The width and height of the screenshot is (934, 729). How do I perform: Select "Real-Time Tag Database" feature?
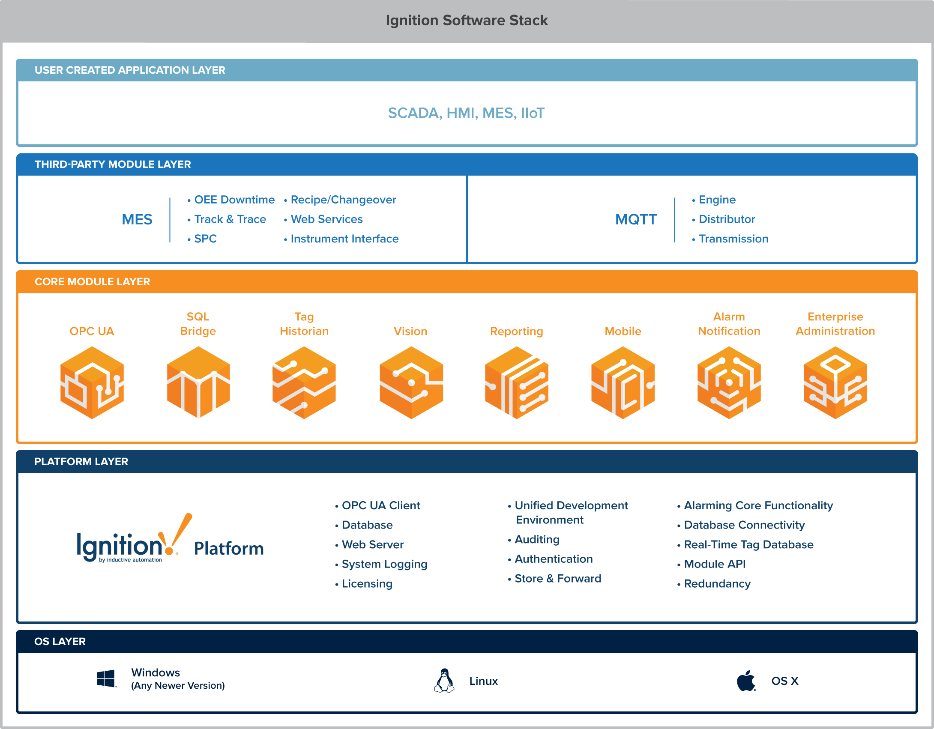click(x=748, y=545)
